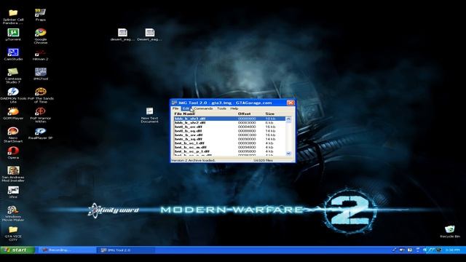This screenshot has height=262, width=466.
Task: Click the file list scroll down arrow
Action: click(288, 154)
